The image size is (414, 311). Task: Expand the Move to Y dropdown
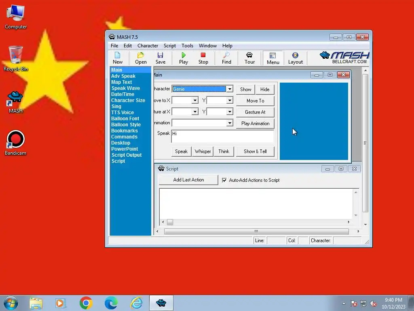point(230,100)
